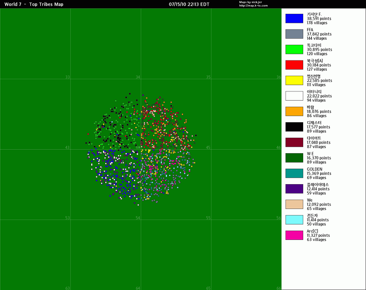Open the http://map.k-lo.com link
The width and height of the screenshot is (366, 290).
click(x=253, y=5)
